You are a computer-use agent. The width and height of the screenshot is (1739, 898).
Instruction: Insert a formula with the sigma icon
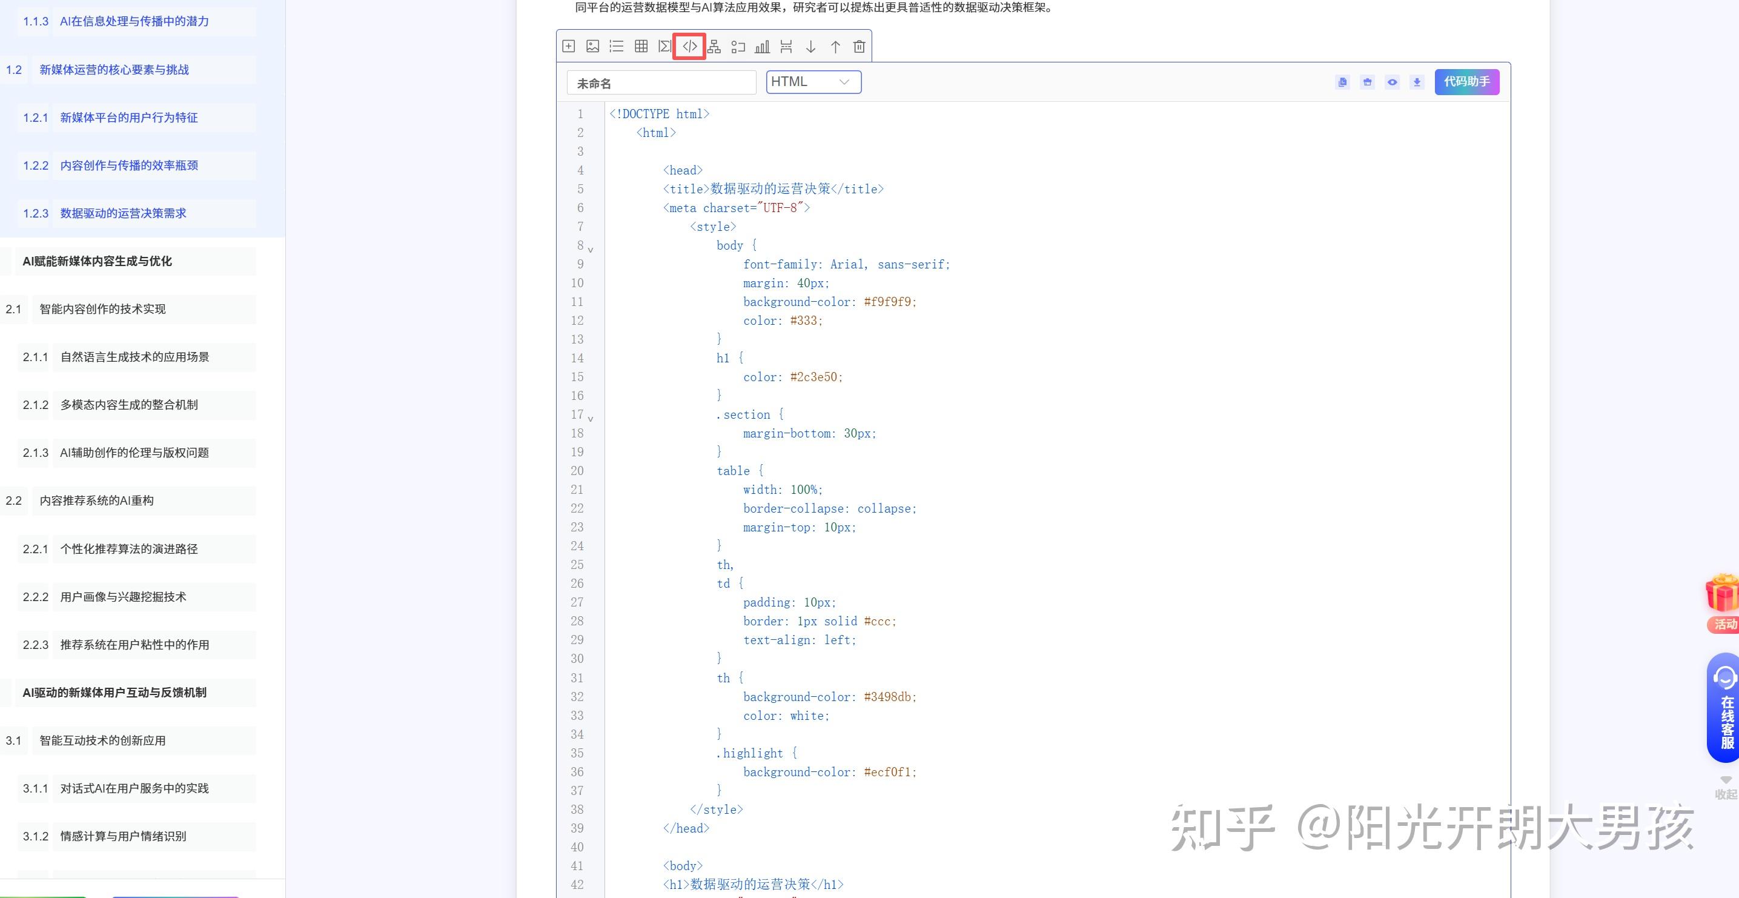point(665,47)
